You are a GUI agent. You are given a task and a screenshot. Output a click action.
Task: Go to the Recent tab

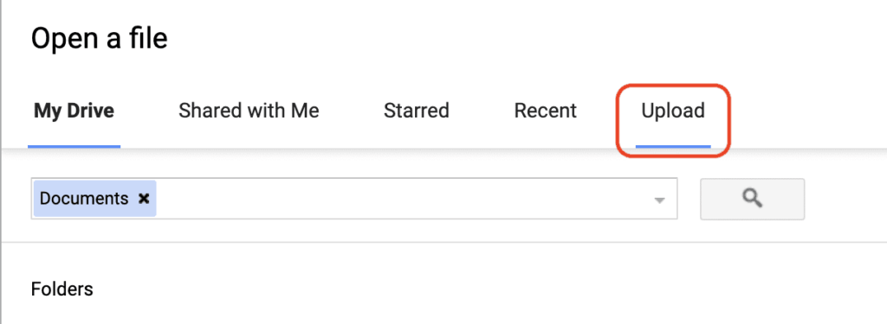[546, 111]
